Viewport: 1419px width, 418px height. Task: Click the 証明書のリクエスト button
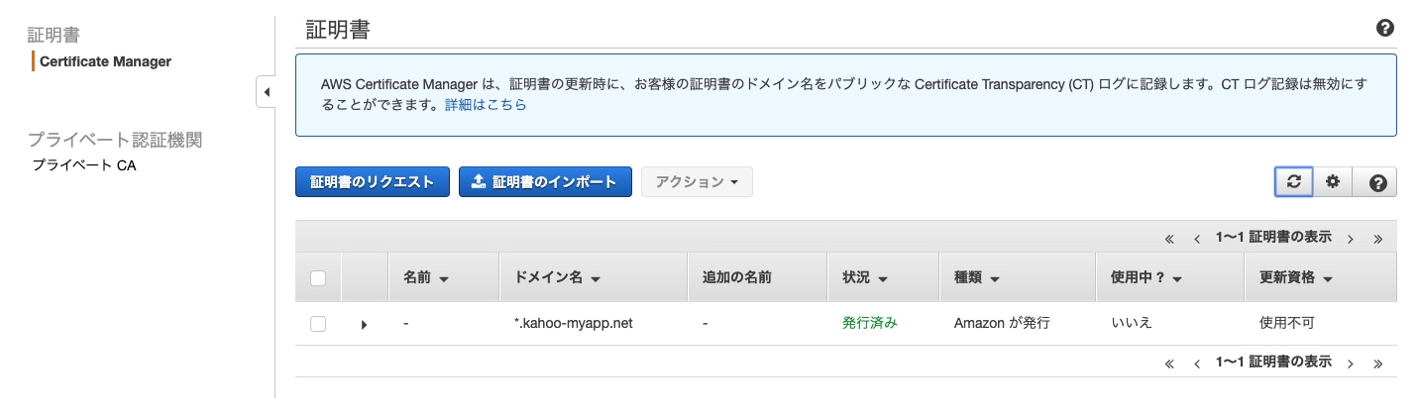coord(372,182)
